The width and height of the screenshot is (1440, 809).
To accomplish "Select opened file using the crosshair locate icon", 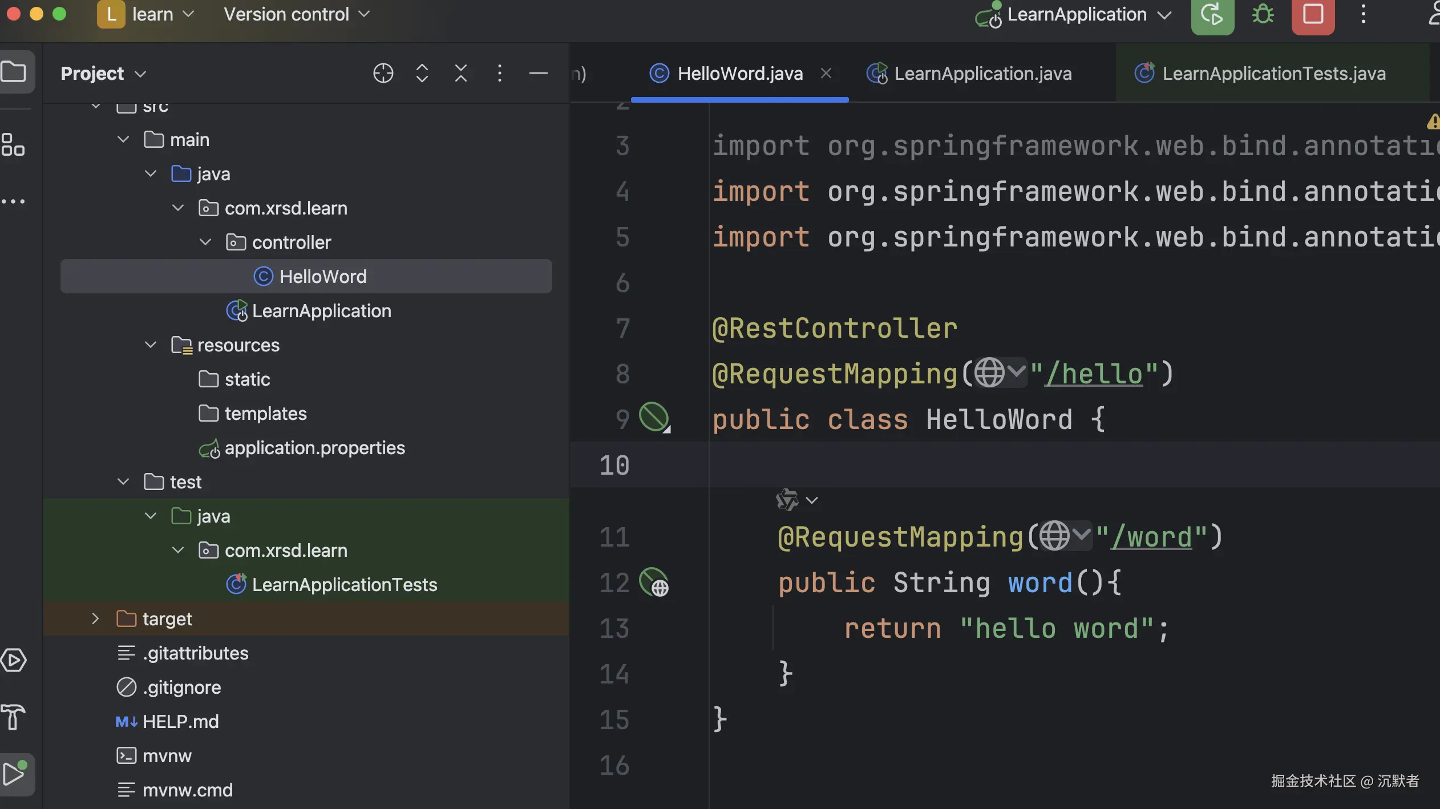I will point(383,73).
